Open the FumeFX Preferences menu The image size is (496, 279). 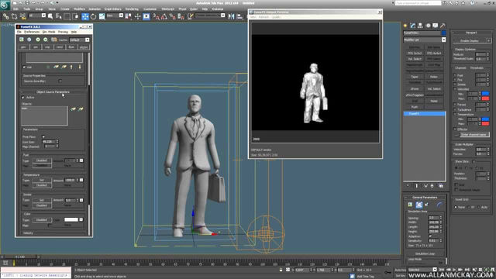point(32,32)
